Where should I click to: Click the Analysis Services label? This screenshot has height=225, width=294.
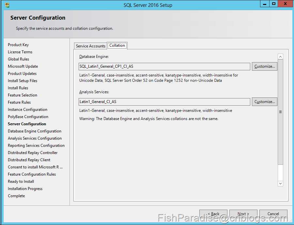[x=94, y=92]
